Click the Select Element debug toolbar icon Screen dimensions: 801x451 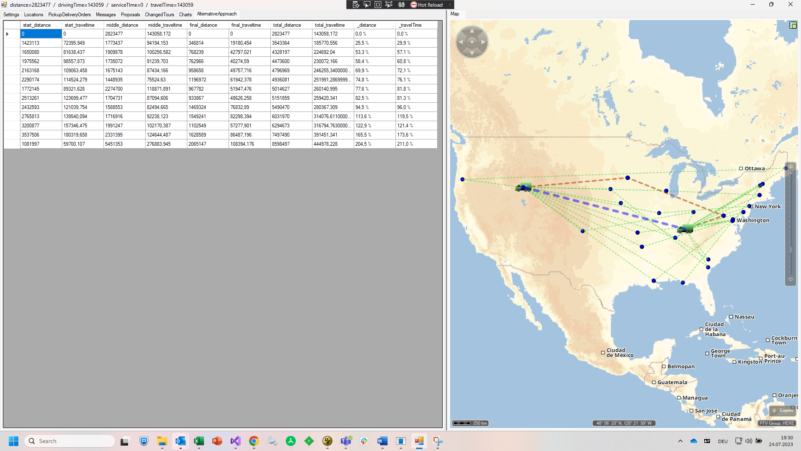(367, 5)
